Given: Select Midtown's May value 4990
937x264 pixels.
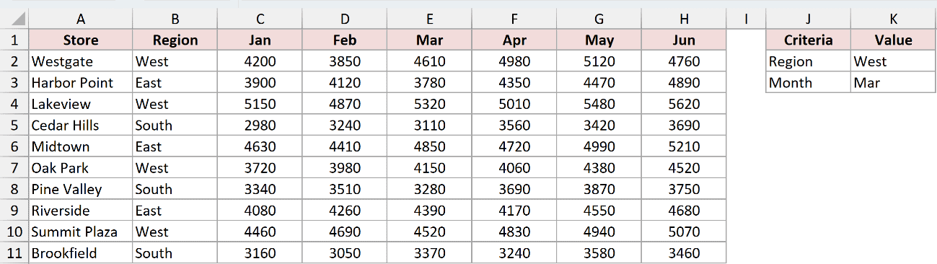Looking at the screenshot, I should pyautogui.click(x=599, y=146).
